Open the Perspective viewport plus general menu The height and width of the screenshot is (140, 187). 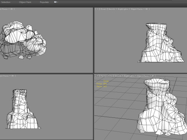coord(97,76)
